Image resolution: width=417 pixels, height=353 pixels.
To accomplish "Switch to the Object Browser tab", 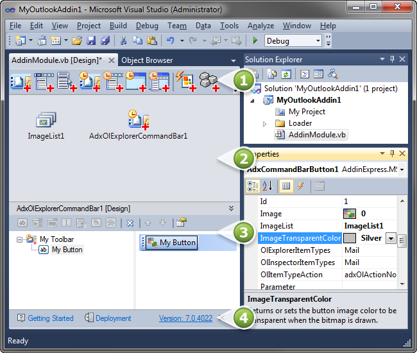I will [x=147, y=60].
